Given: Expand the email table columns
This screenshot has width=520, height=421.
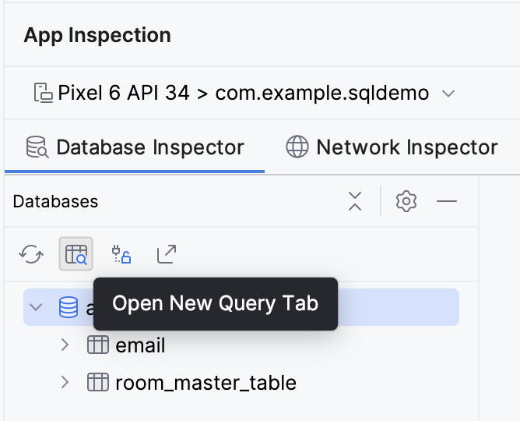Looking at the screenshot, I should [65, 345].
